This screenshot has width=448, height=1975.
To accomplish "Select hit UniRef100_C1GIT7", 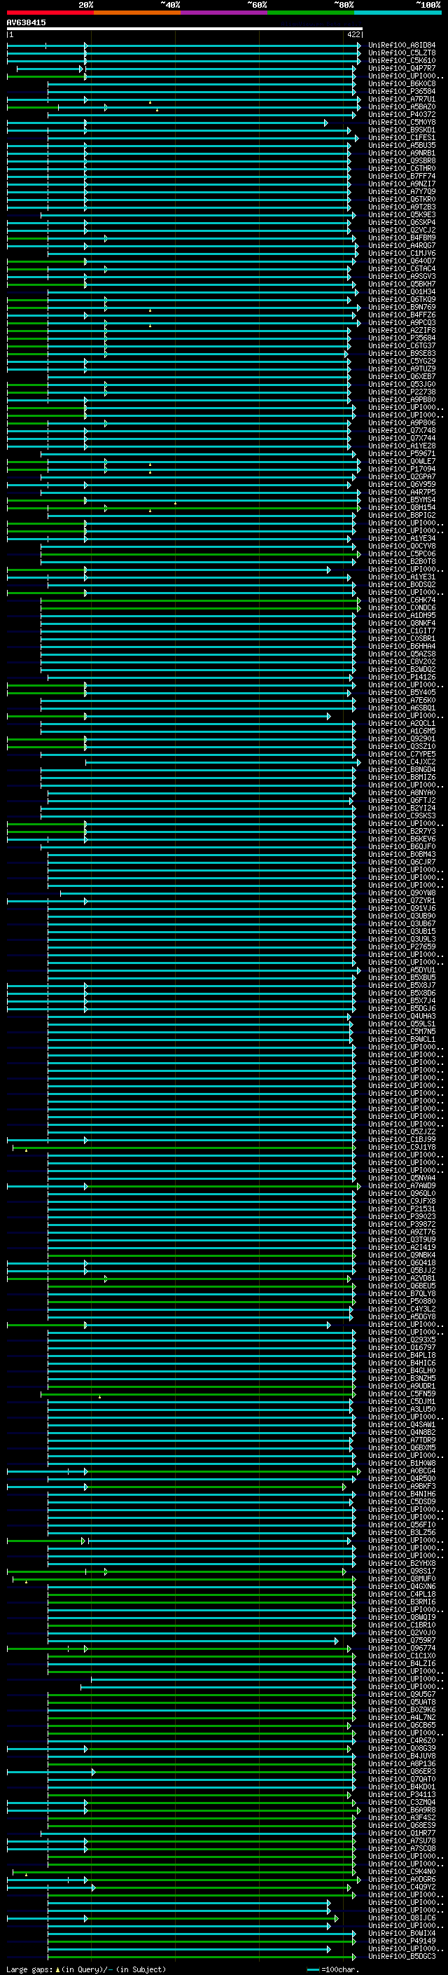I will 401,631.
